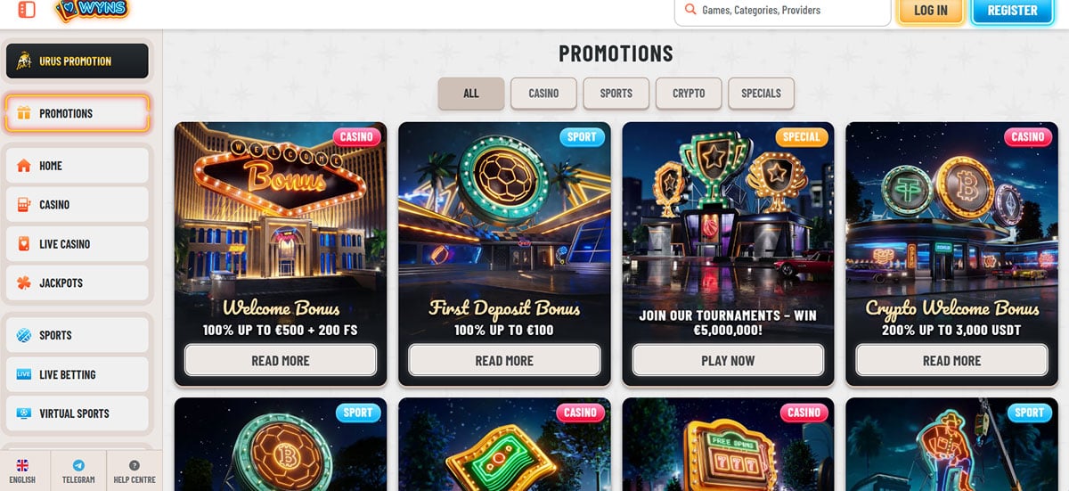Select the Casino promotions filter tab
The height and width of the screenshot is (491, 1069).
coord(543,94)
